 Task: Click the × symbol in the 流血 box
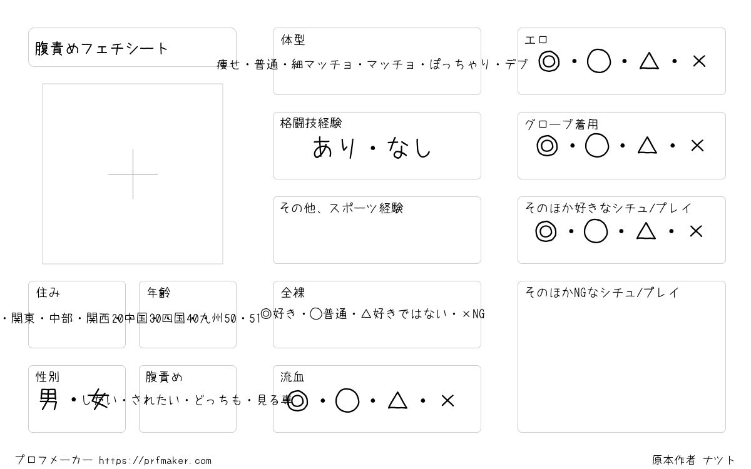pos(447,401)
